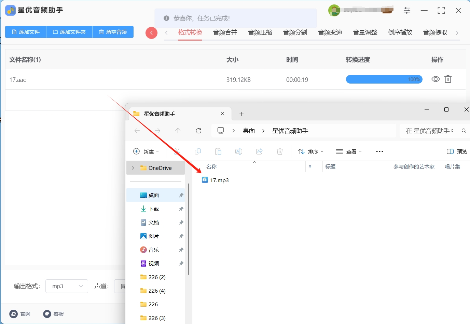Image resolution: width=470 pixels, height=324 pixels.
Task: Preview 17.aac with the eye icon
Action: [436, 79]
